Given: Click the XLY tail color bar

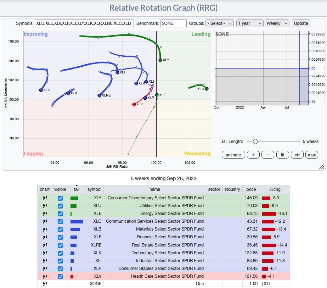Looking at the screenshot, I should pos(74,198).
